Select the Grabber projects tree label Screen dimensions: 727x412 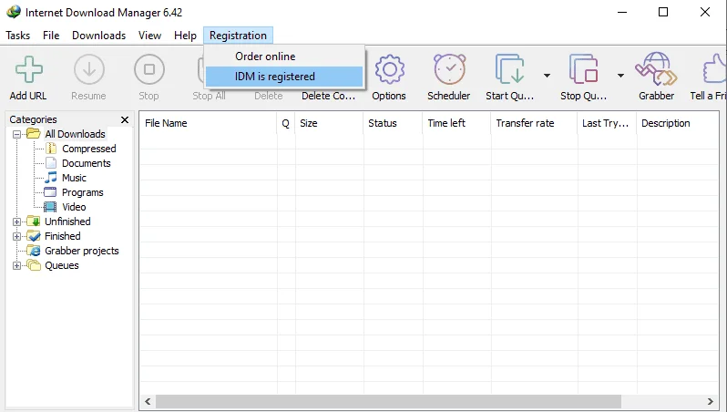[x=82, y=251]
